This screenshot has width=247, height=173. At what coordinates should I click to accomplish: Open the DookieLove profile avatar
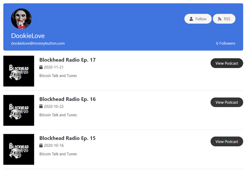coord(21,19)
